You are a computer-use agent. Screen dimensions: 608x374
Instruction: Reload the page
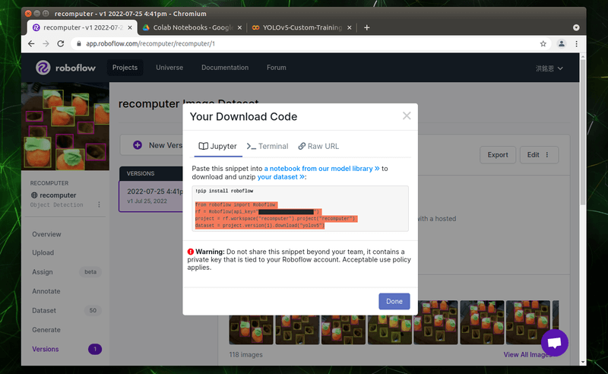coord(61,44)
